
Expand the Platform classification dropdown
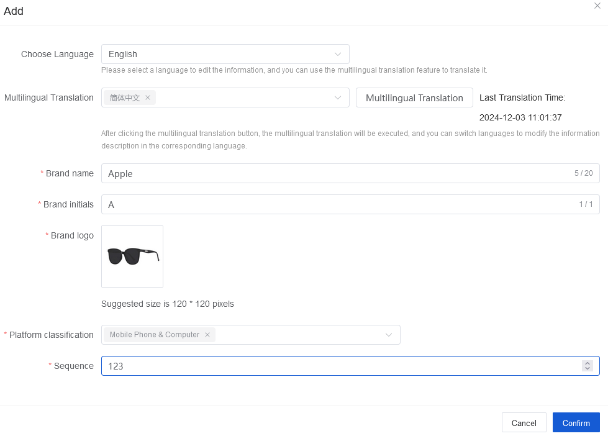(x=389, y=335)
